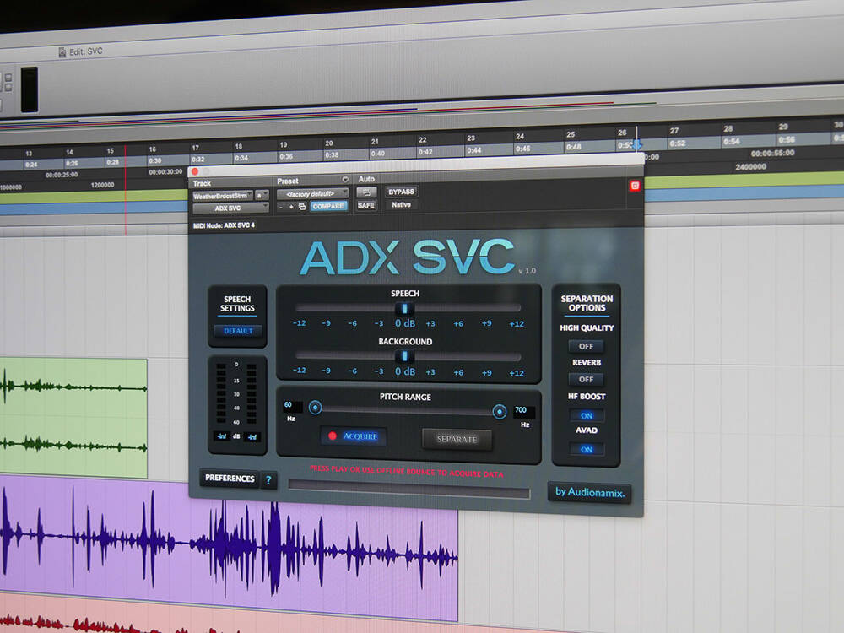Image resolution: width=844 pixels, height=633 pixels.
Task: Click bar 24 on the timeline ruler
Action: tap(519, 136)
